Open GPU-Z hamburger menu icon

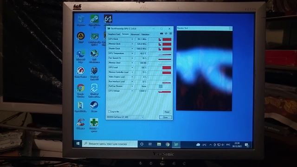pos(170,34)
